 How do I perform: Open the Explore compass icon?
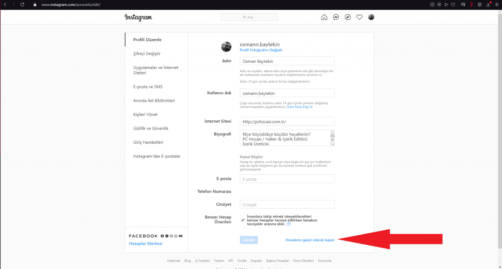[348, 17]
